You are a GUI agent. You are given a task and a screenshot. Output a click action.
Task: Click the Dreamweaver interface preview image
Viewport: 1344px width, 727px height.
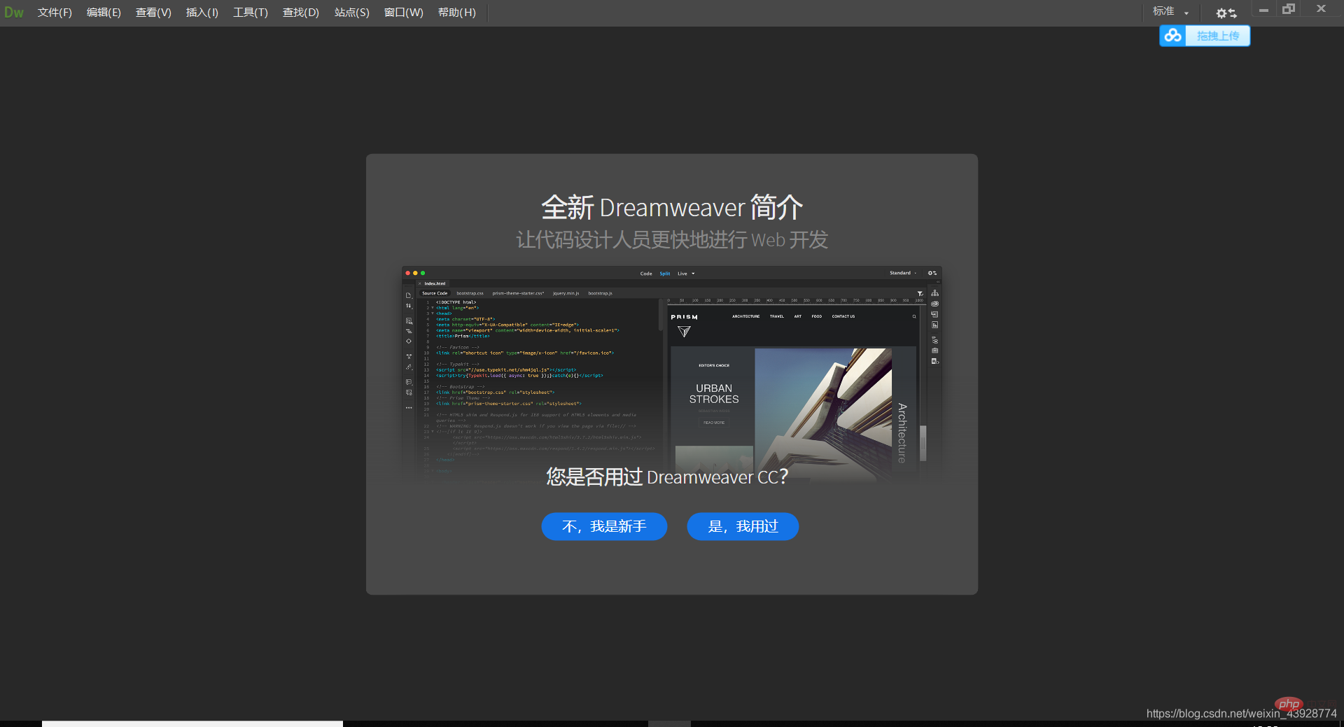pyautogui.click(x=672, y=374)
